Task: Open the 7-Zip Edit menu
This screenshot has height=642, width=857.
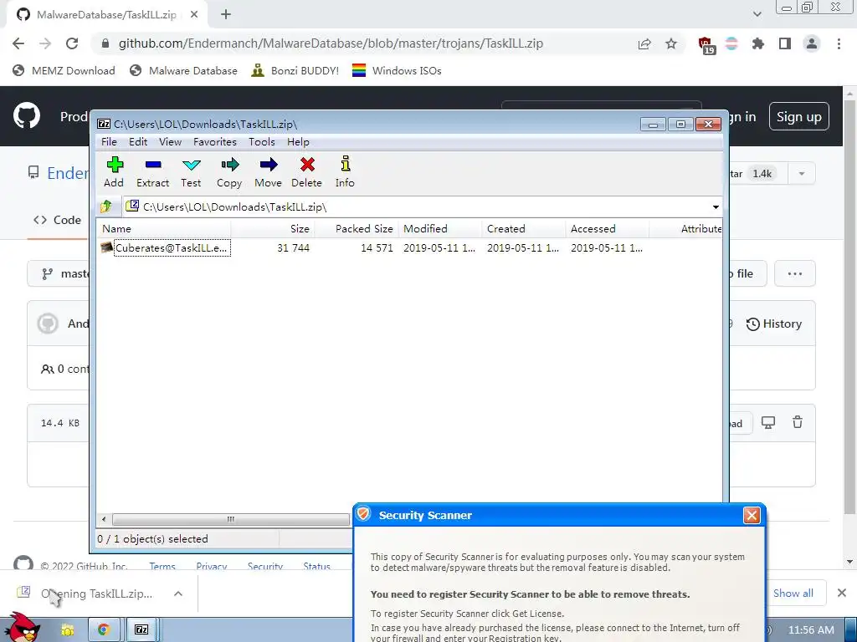Action: 138,142
